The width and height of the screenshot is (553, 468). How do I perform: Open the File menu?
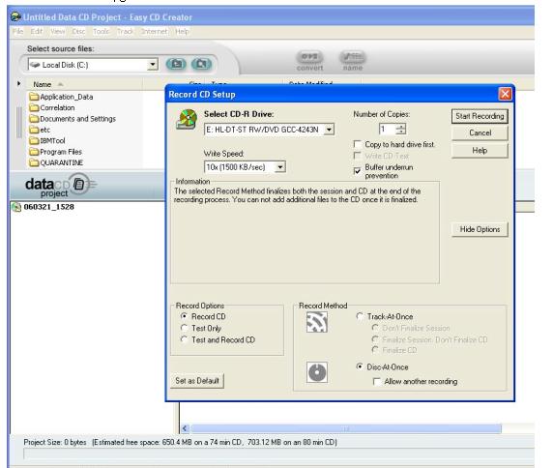pyautogui.click(x=17, y=31)
